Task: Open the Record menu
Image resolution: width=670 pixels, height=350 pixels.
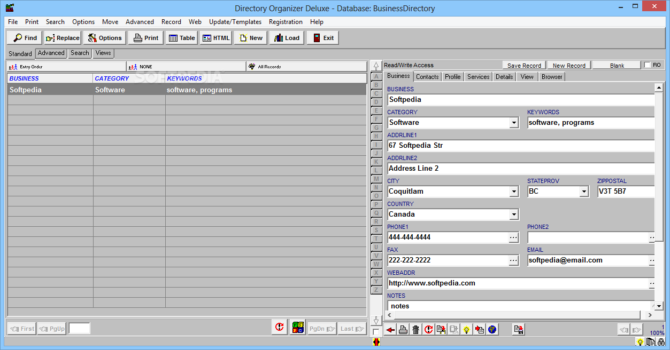Action: click(171, 22)
